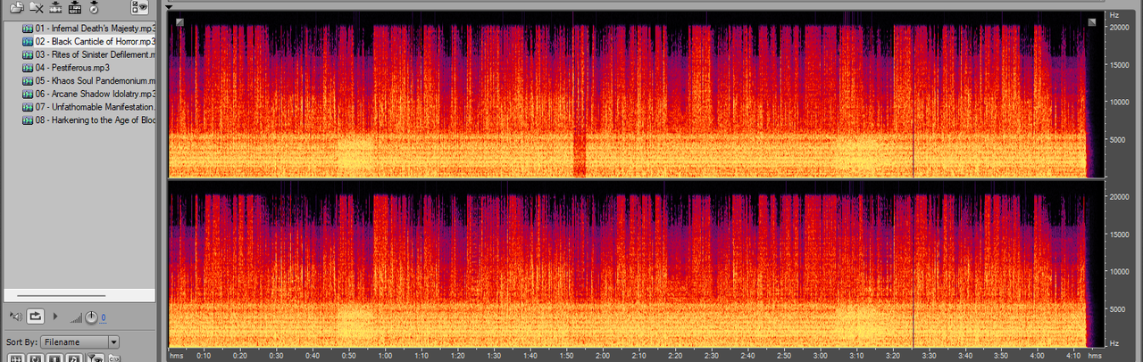
Task: Select file 08 - Harkening to the Age
Action: point(96,119)
